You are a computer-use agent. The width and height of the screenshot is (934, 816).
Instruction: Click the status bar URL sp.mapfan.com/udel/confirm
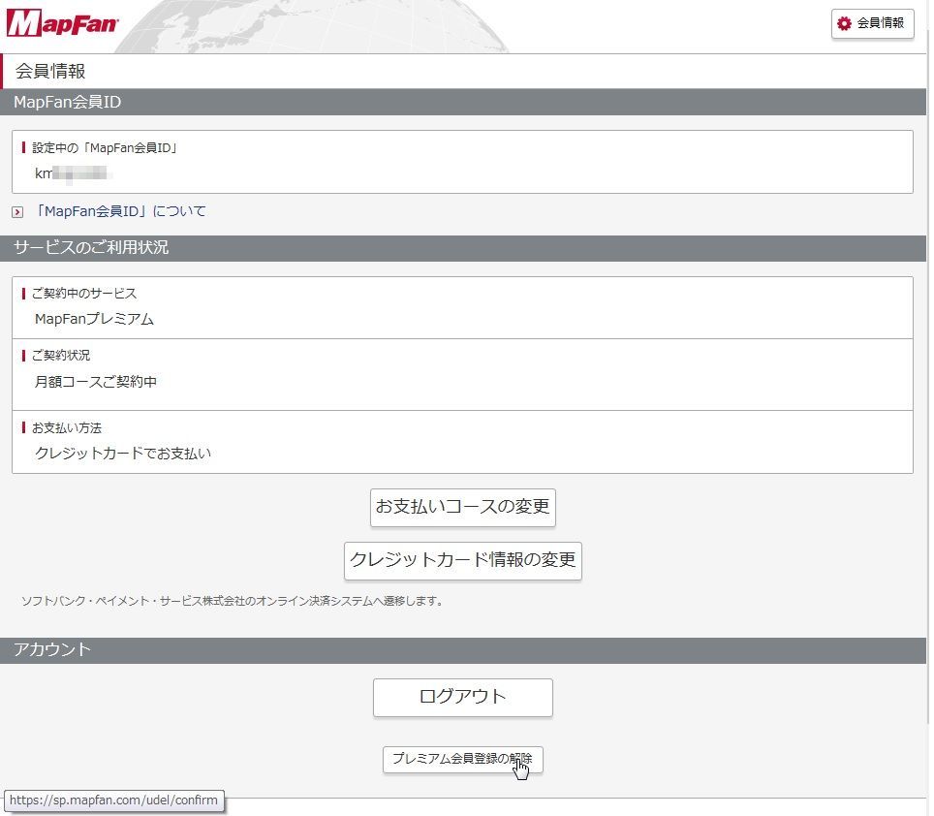113,800
